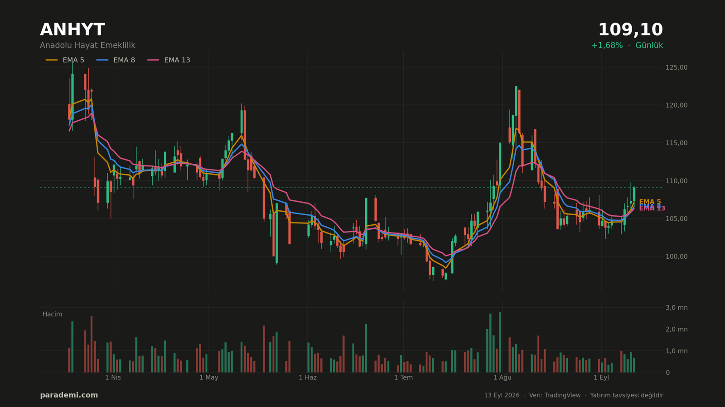
Task: Click the EMA 5 end-of-line label
Action: pyautogui.click(x=650, y=202)
